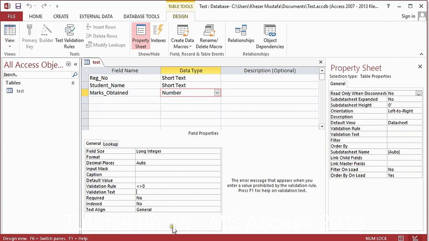Click Rename/Delete Macro button

click(209, 37)
